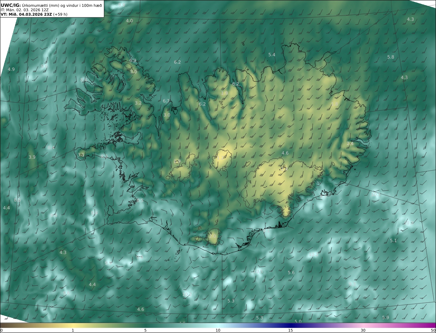Click the '30' tick on the color scale
Image resolution: width=436 pixels, height=333 pixels.
pyautogui.click(x=363, y=330)
